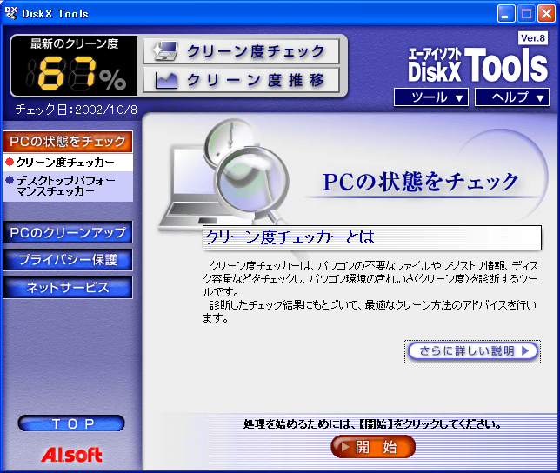Click the arrow on さらに詳しい説明 button
Screen dimensions: 560x473
click(525, 351)
